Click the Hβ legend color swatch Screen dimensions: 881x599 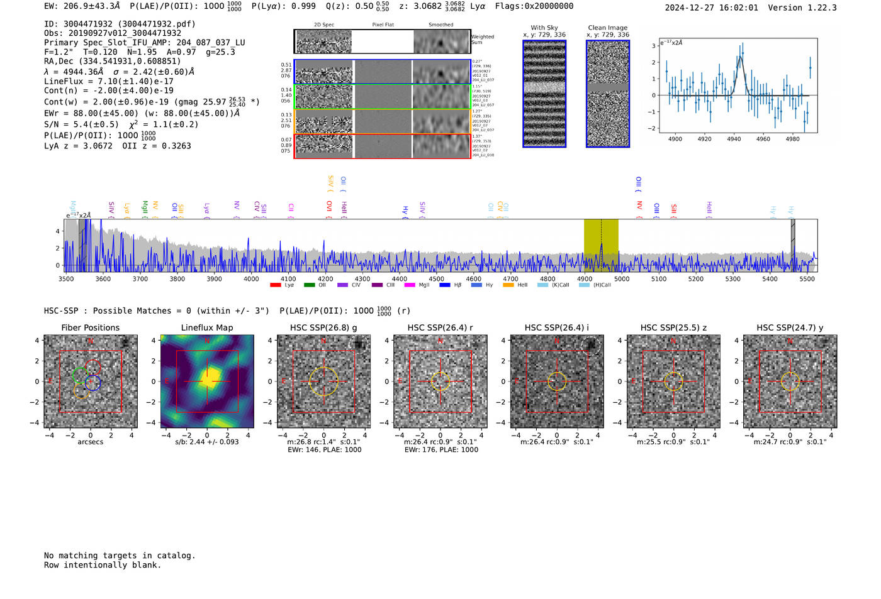(445, 285)
